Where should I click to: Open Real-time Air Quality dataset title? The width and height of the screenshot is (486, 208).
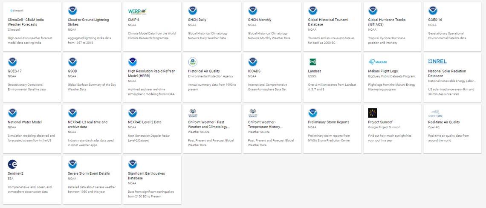444,122
